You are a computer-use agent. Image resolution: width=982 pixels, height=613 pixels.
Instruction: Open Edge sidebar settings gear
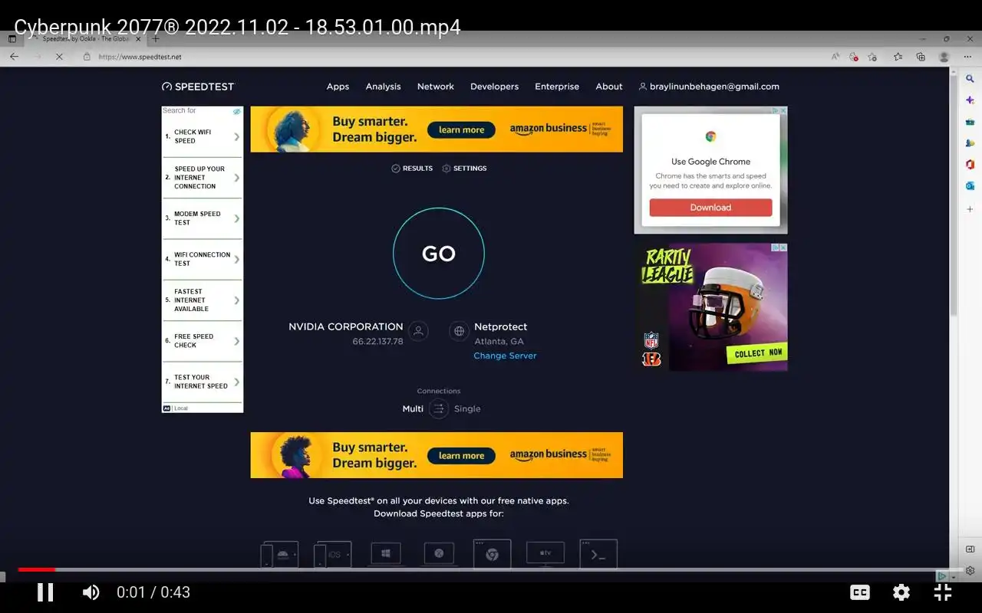pos(970,571)
